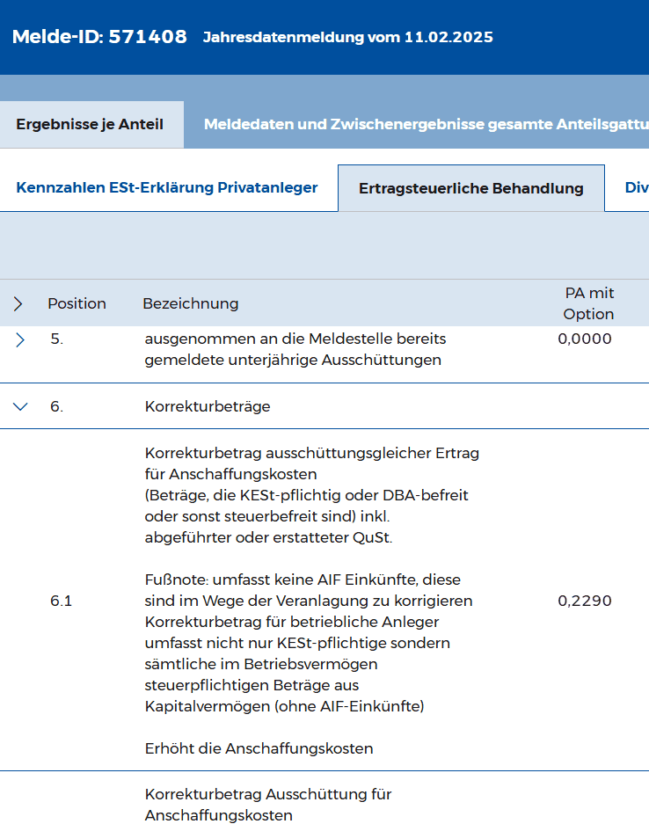Select value 0,2290 in row 6.1

pyautogui.click(x=584, y=601)
